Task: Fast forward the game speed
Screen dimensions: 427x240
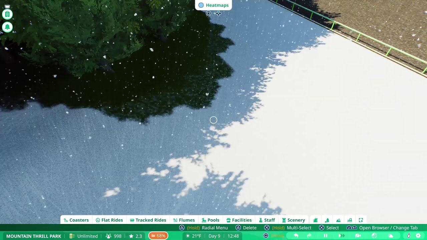Action: 342,236
